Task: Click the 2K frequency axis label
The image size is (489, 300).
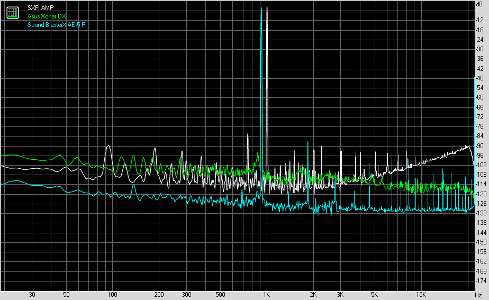Action: [x=313, y=294]
